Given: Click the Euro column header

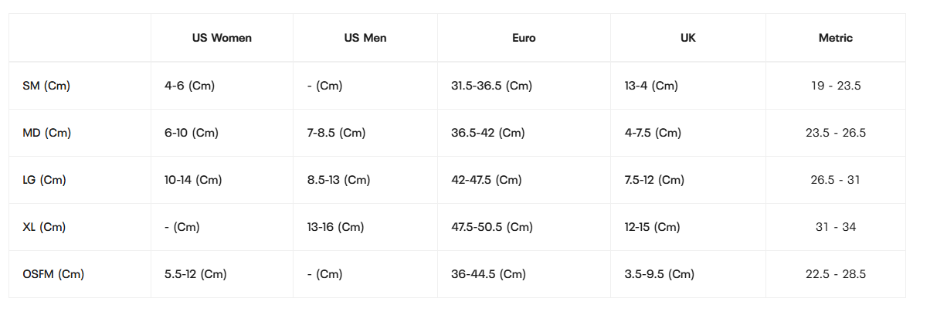Looking at the screenshot, I should (524, 38).
